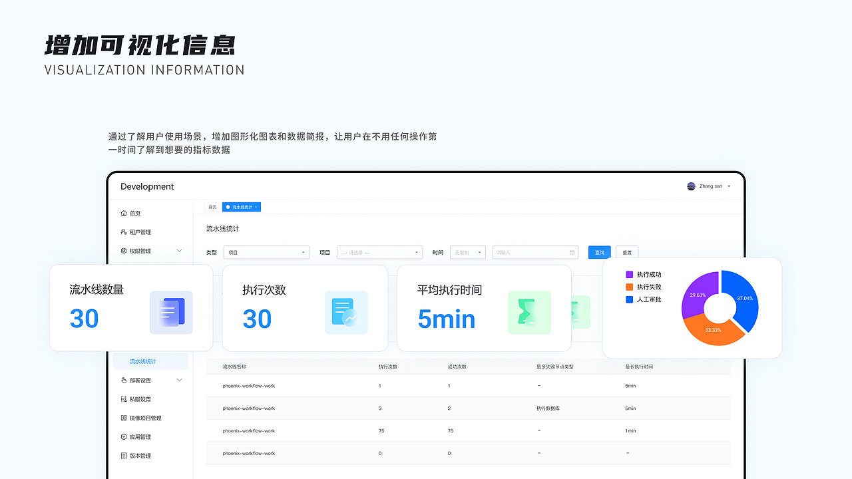Click the 重置 button
This screenshot has width=852, height=479.
tap(627, 253)
